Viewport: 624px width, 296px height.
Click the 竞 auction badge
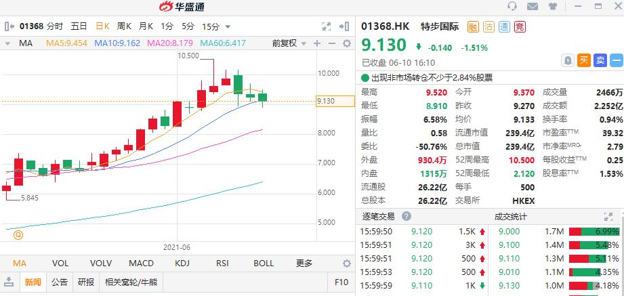pos(520,27)
